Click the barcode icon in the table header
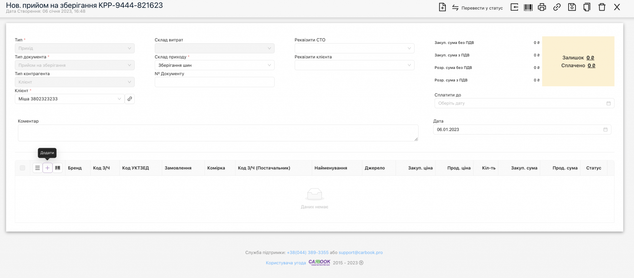The width and height of the screenshot is (634, 278). point(58,168)
